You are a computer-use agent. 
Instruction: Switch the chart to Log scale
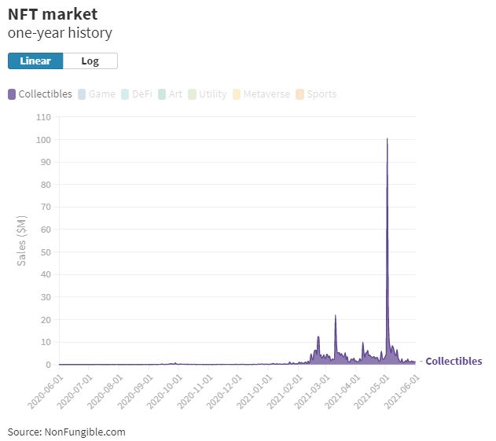tap(90, 61)
